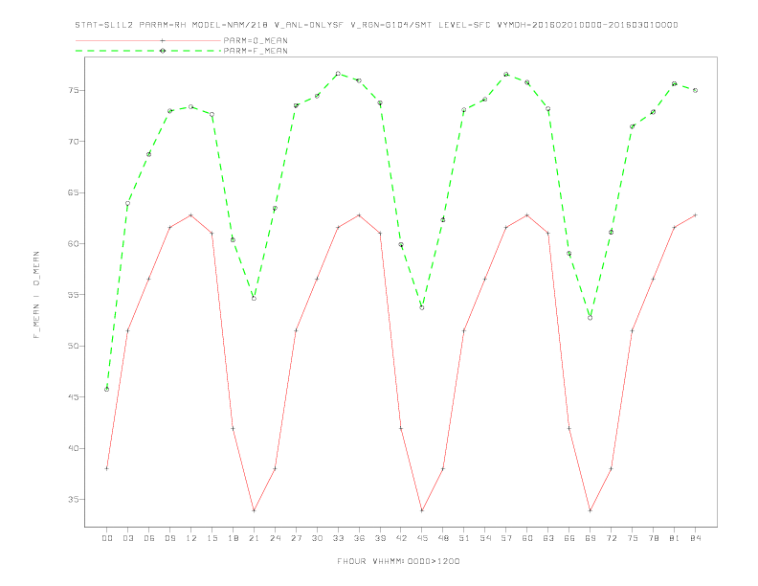
Task: Click the PARM=F_MEAN legend label
Action: pyautogui.click(x=256, y=51)
